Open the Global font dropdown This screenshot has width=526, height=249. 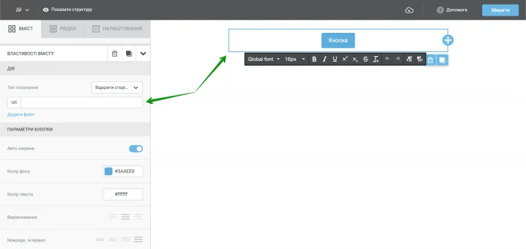264,60
